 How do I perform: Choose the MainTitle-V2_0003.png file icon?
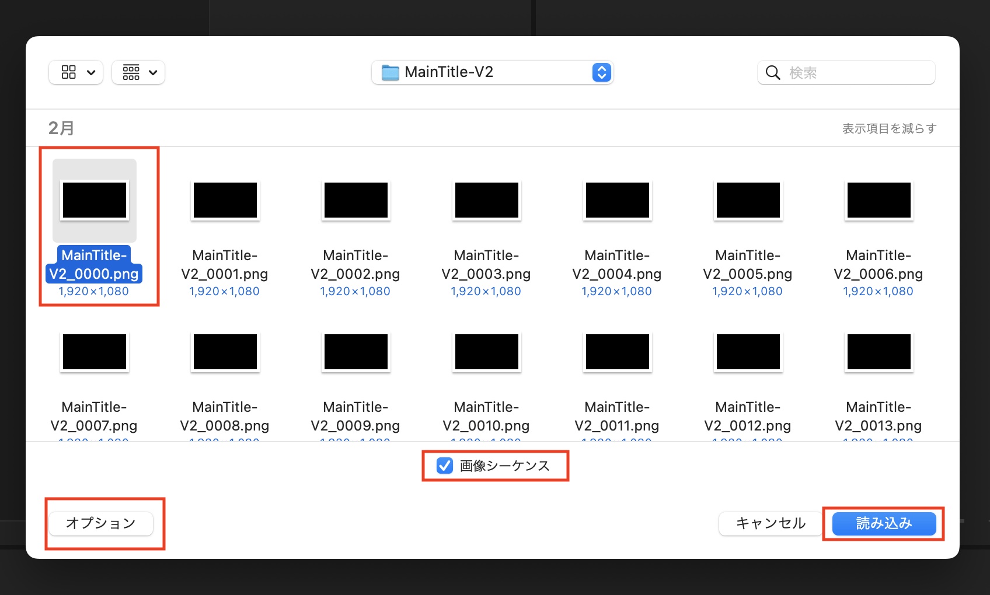point(487,200)
